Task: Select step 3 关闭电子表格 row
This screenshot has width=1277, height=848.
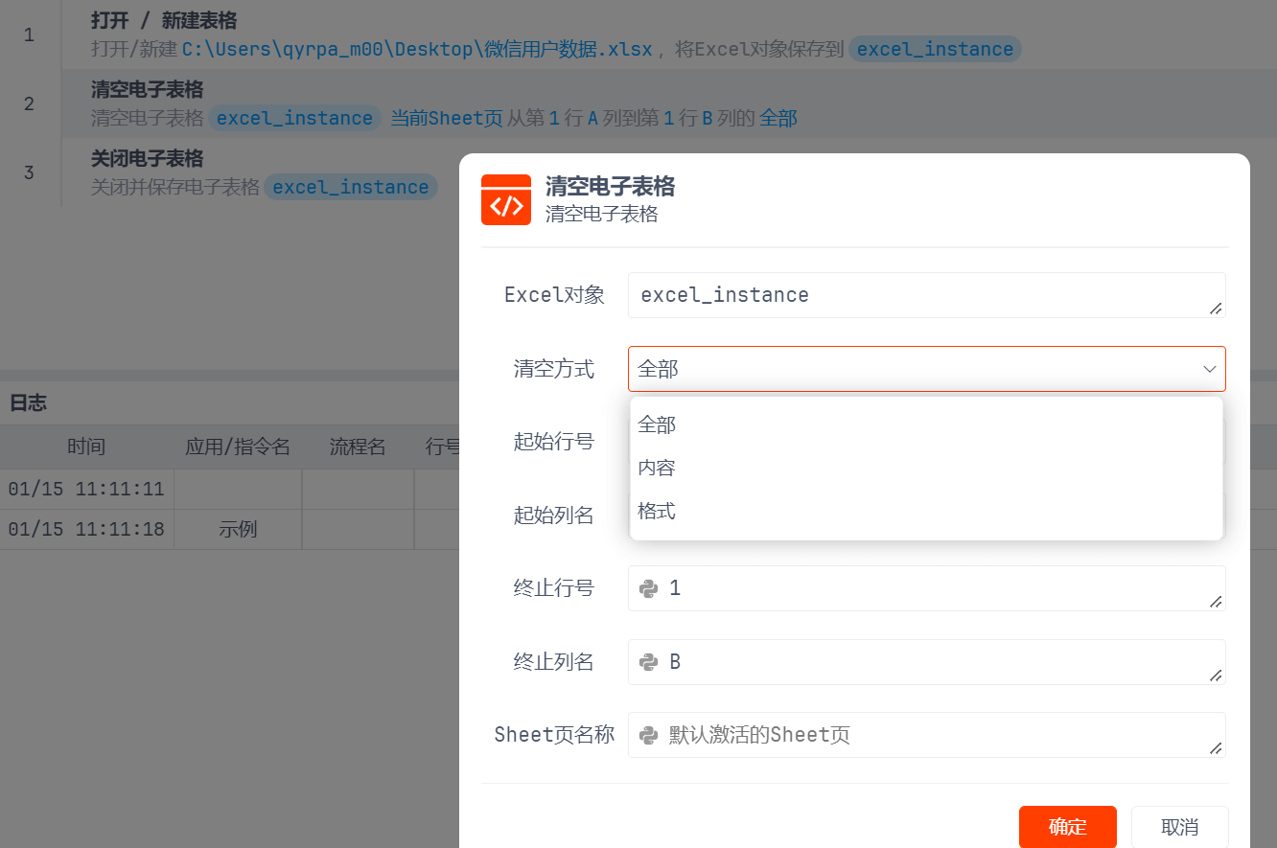Action: point(147,159)
